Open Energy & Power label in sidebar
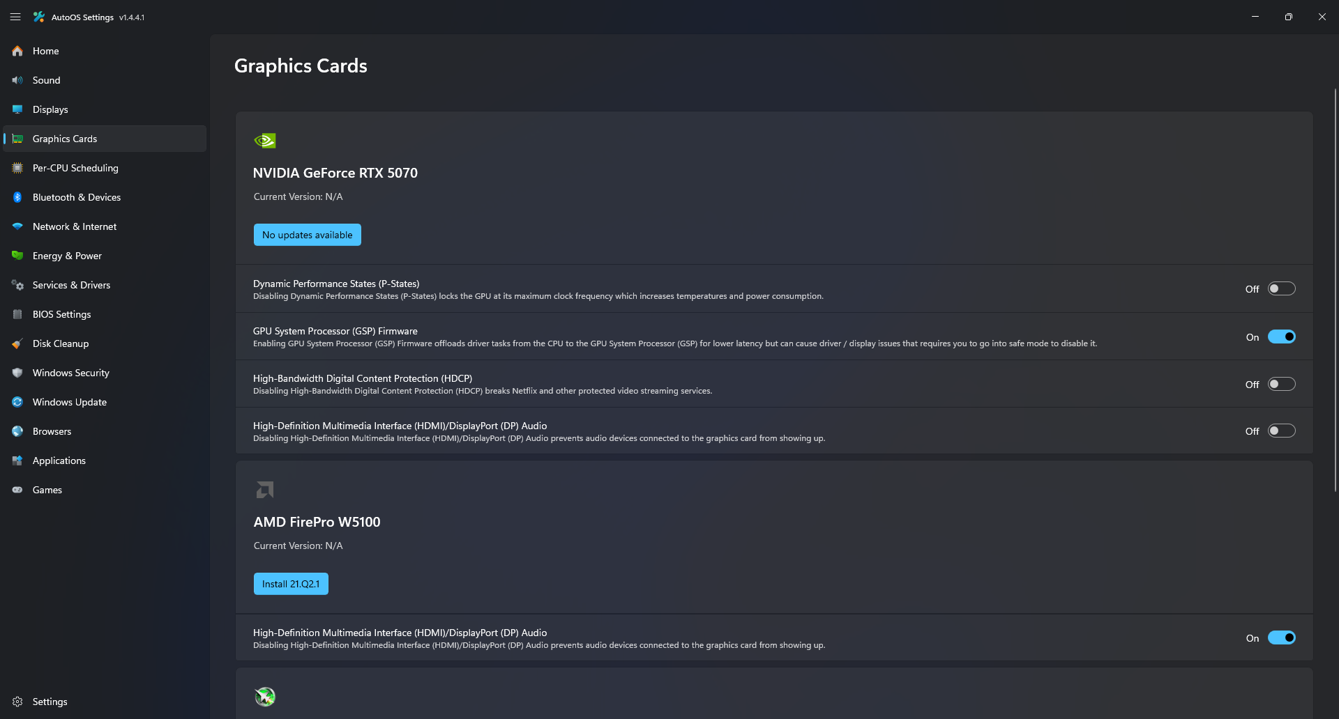The image size is (1339, 719). 67,256
